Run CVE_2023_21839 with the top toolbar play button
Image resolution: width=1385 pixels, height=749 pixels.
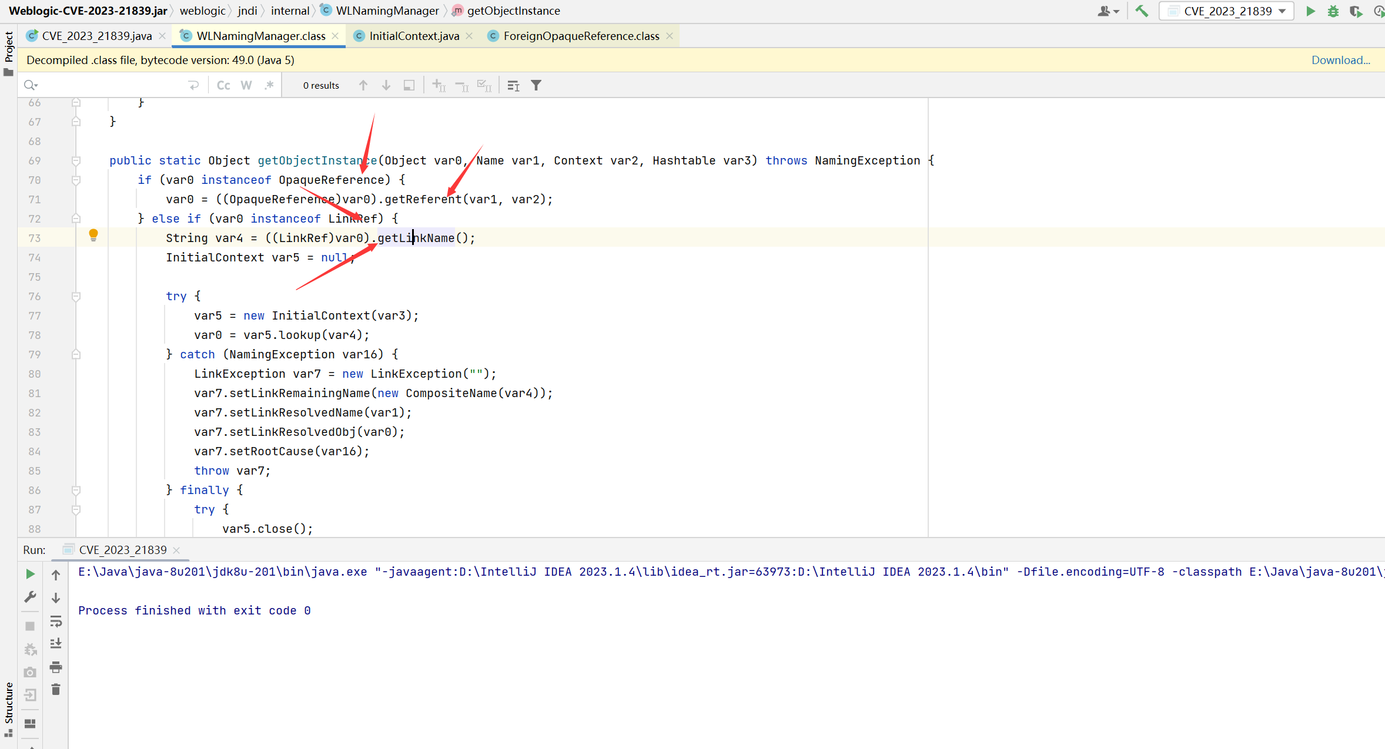point(1310,11)
